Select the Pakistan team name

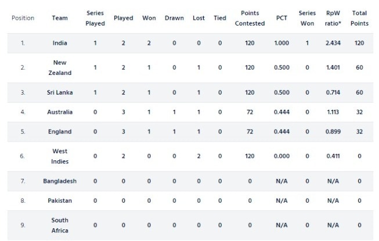(60, 200)
